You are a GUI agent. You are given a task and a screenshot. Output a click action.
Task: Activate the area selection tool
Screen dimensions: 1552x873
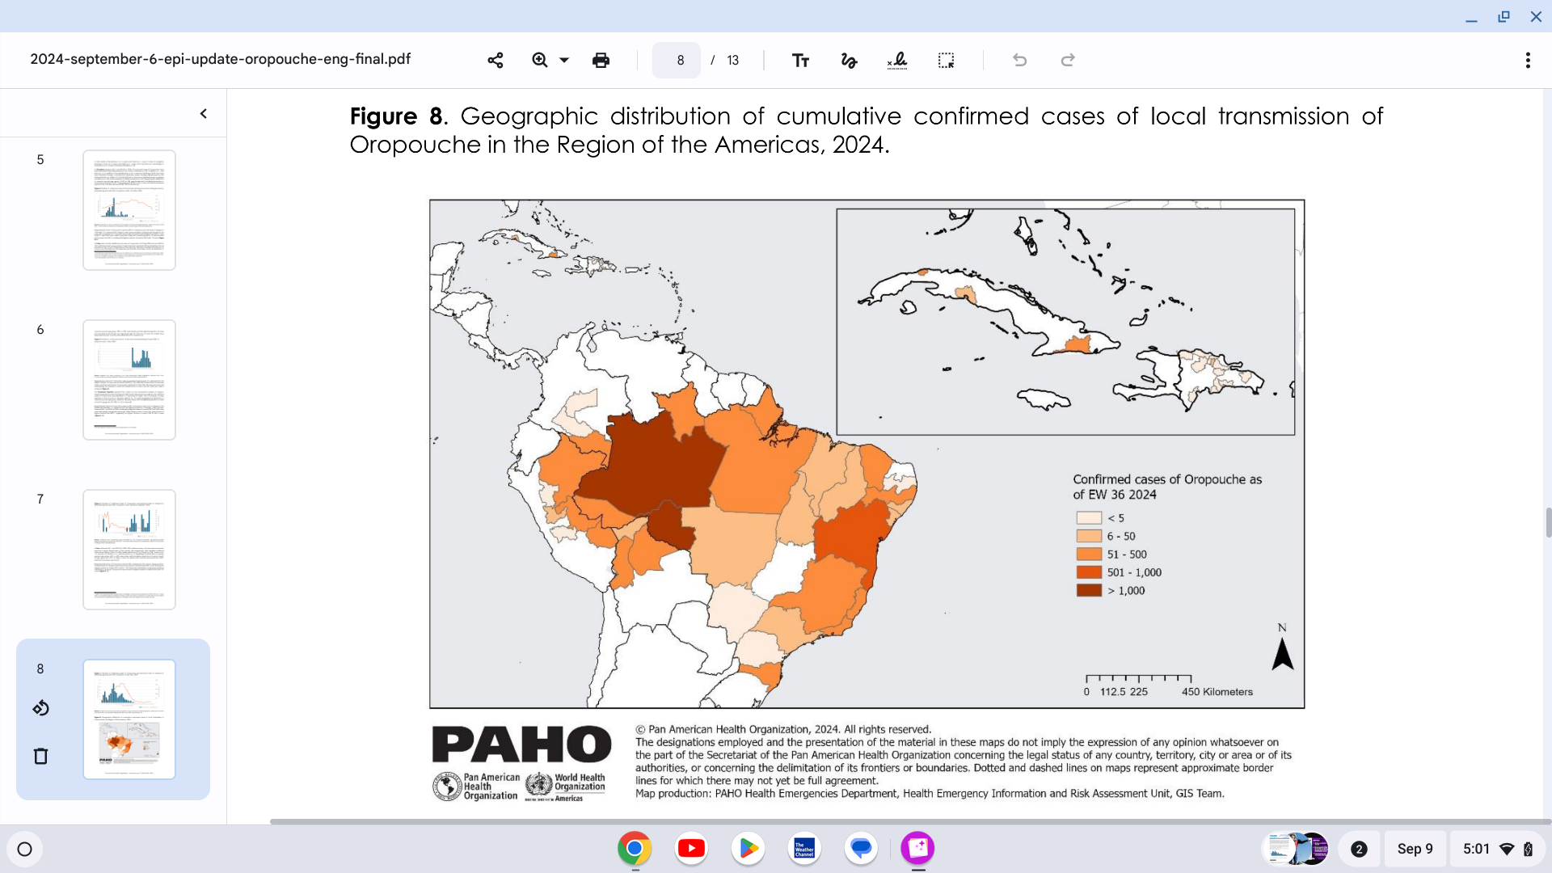coord(946,60)
